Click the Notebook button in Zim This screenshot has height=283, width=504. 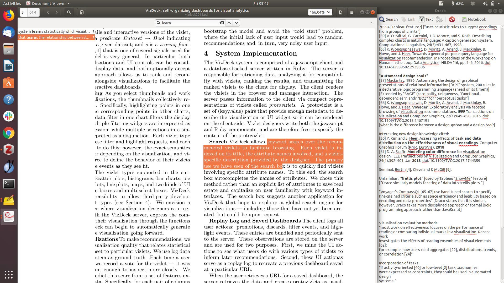474,19
